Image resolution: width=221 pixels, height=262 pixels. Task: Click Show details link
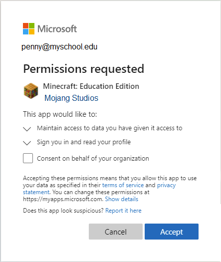(122, 199)
